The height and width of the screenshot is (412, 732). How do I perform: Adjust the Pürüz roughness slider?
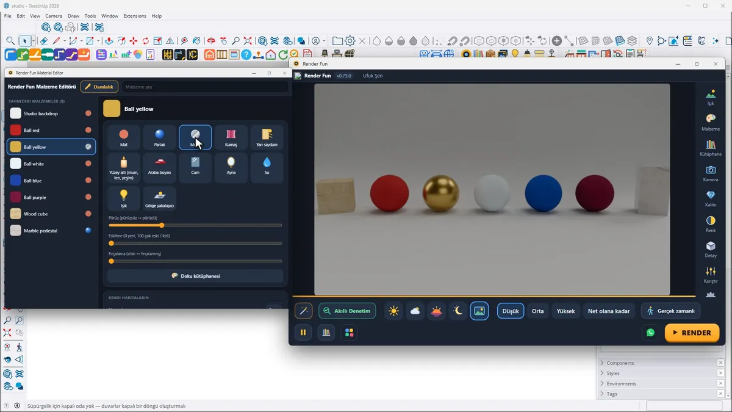tap(195, 225)
